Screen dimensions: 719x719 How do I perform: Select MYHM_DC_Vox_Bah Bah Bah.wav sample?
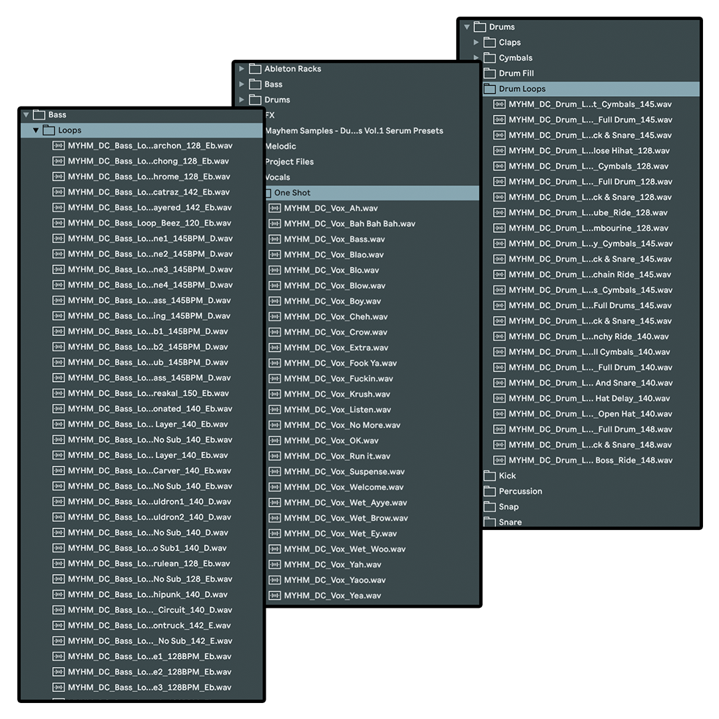[349, 224]
